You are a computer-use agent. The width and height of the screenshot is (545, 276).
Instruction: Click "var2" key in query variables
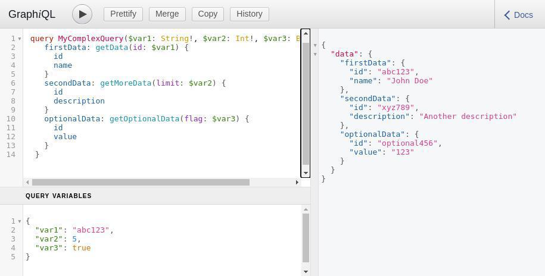pos(49,239)
